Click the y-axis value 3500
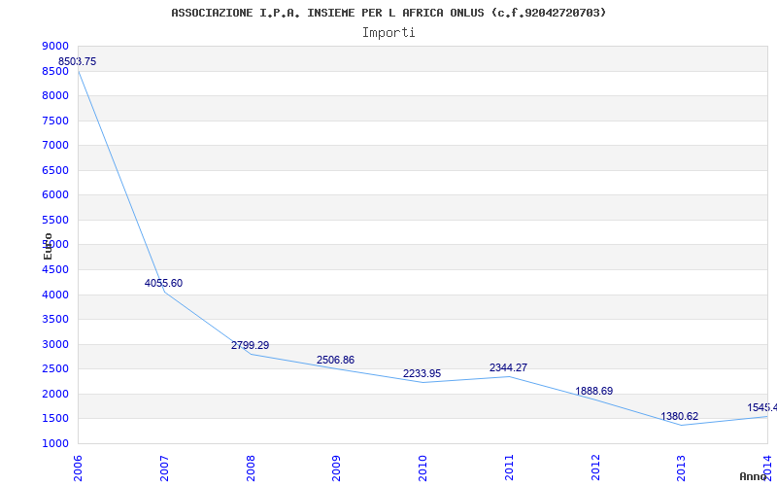 55,320
